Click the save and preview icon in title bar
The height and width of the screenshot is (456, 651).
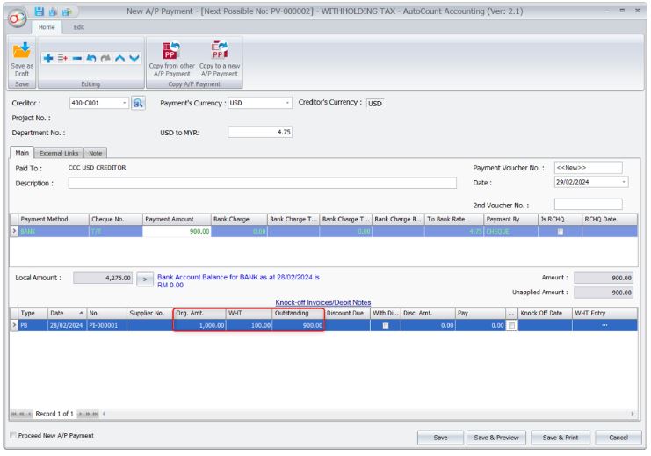click(x=53, y=11)
